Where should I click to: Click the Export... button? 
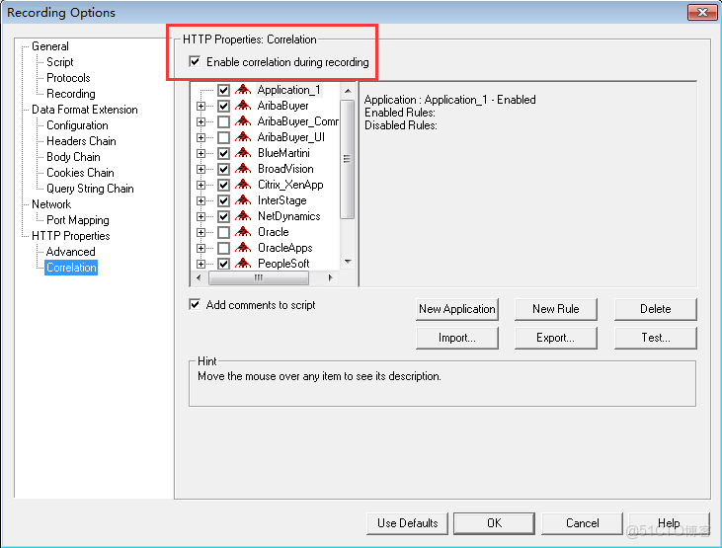[x=556, y=338]
